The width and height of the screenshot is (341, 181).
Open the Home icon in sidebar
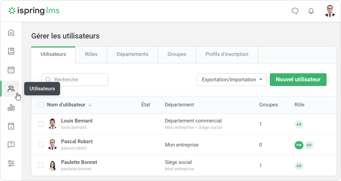11,32
